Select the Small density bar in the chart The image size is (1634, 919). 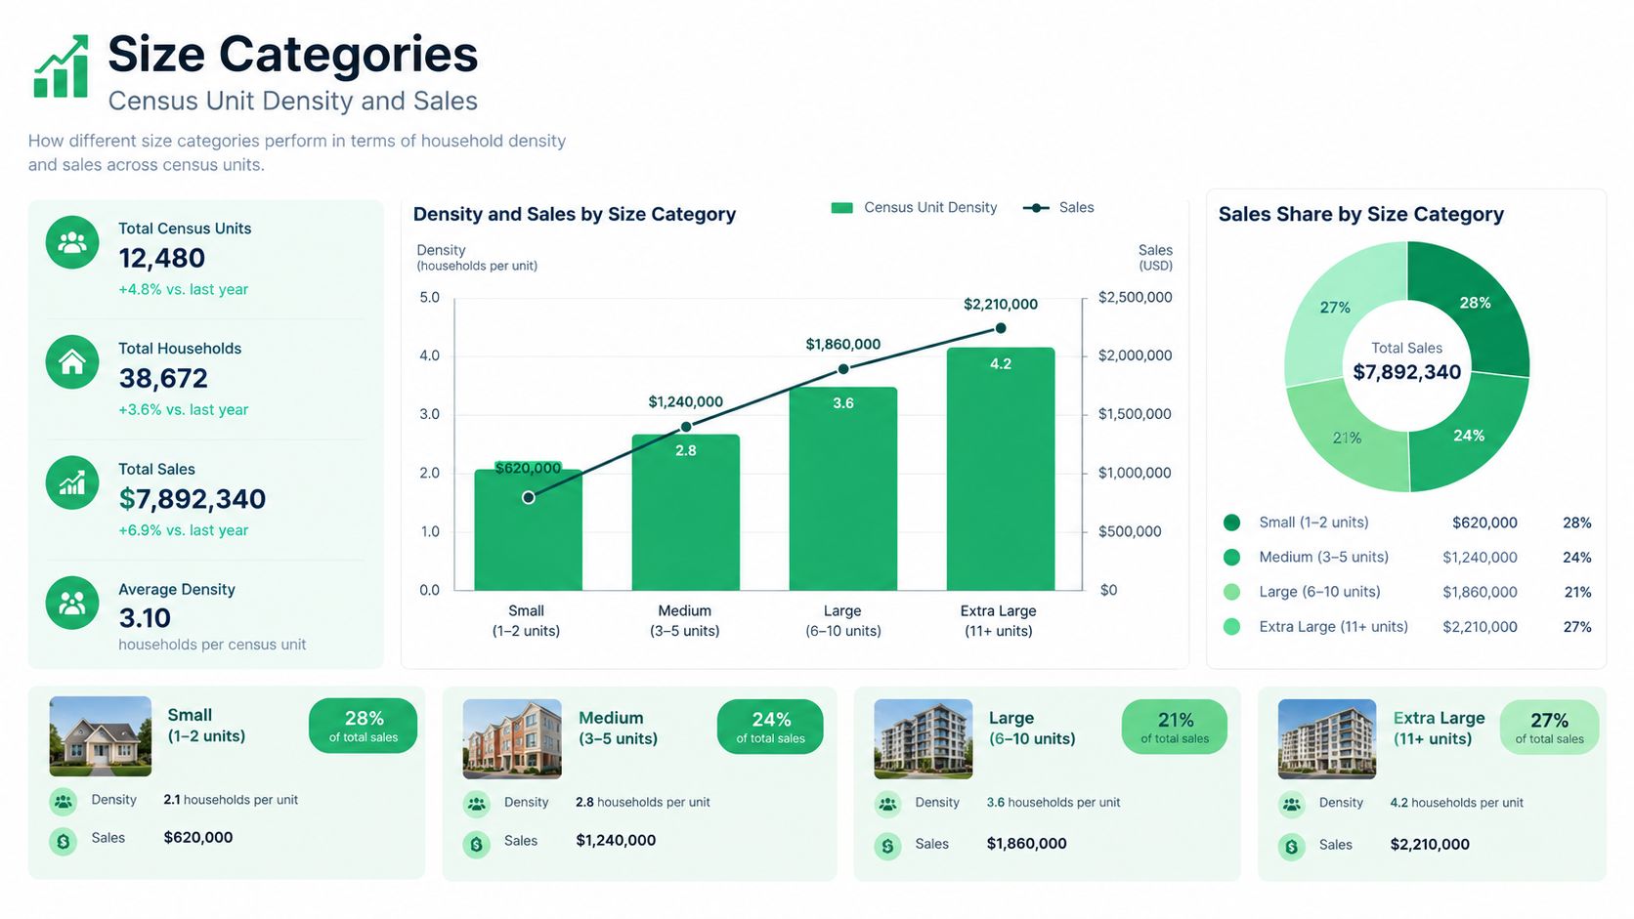529,530
